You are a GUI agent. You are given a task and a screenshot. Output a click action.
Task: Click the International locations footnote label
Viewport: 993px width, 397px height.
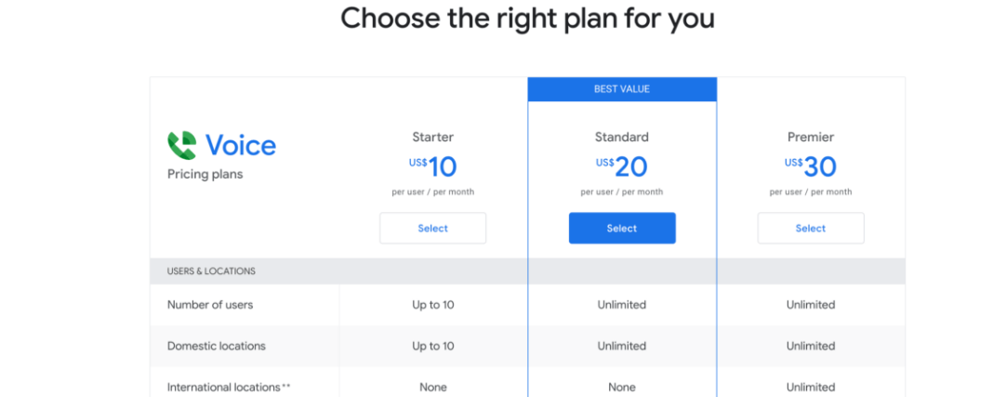pyautogui.click(x=229, y=387)
